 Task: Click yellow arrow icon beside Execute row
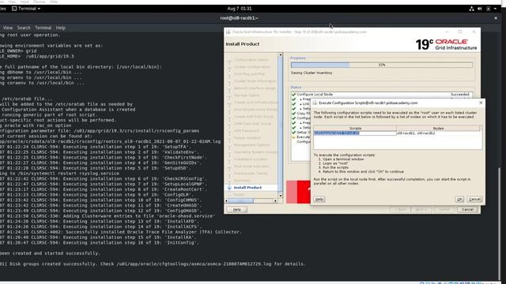click(x=293, y=137)
